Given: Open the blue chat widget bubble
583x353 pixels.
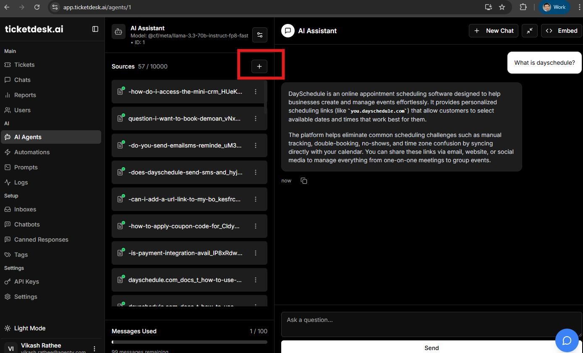Looking at the screenshot, I should (x=567, y=340).
